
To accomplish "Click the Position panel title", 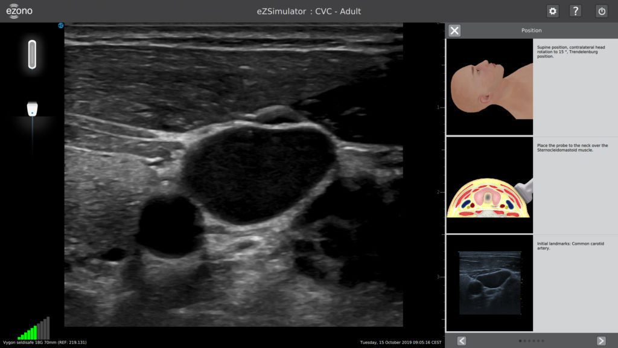I will [531, 31].
